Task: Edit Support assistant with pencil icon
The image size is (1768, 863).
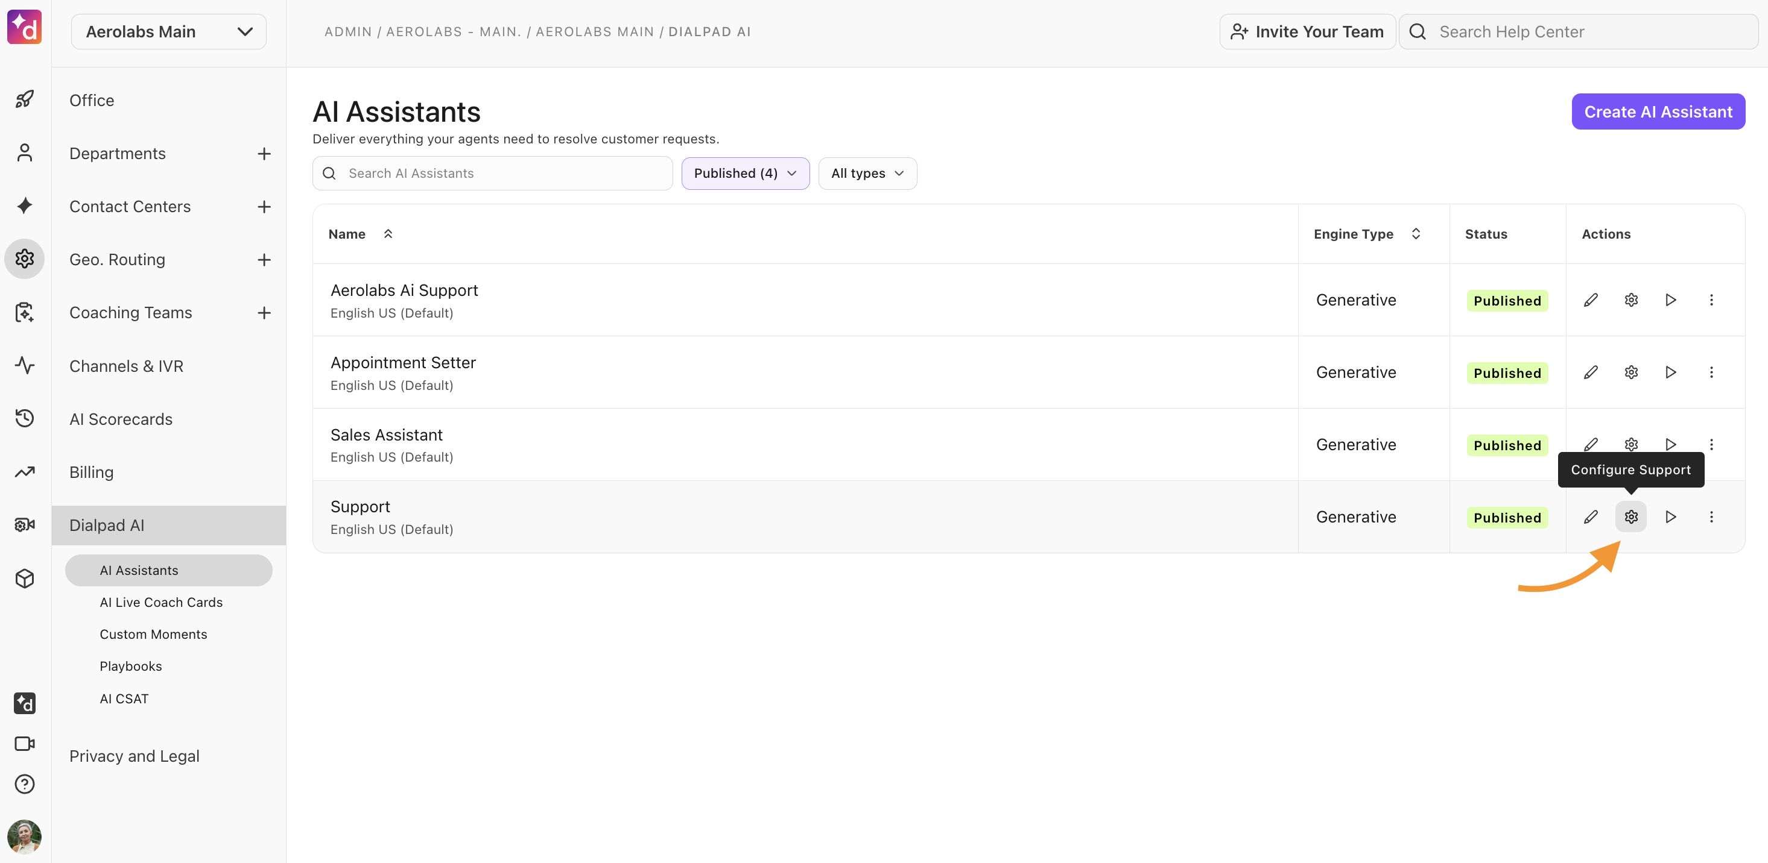Action: [1591, 517]
